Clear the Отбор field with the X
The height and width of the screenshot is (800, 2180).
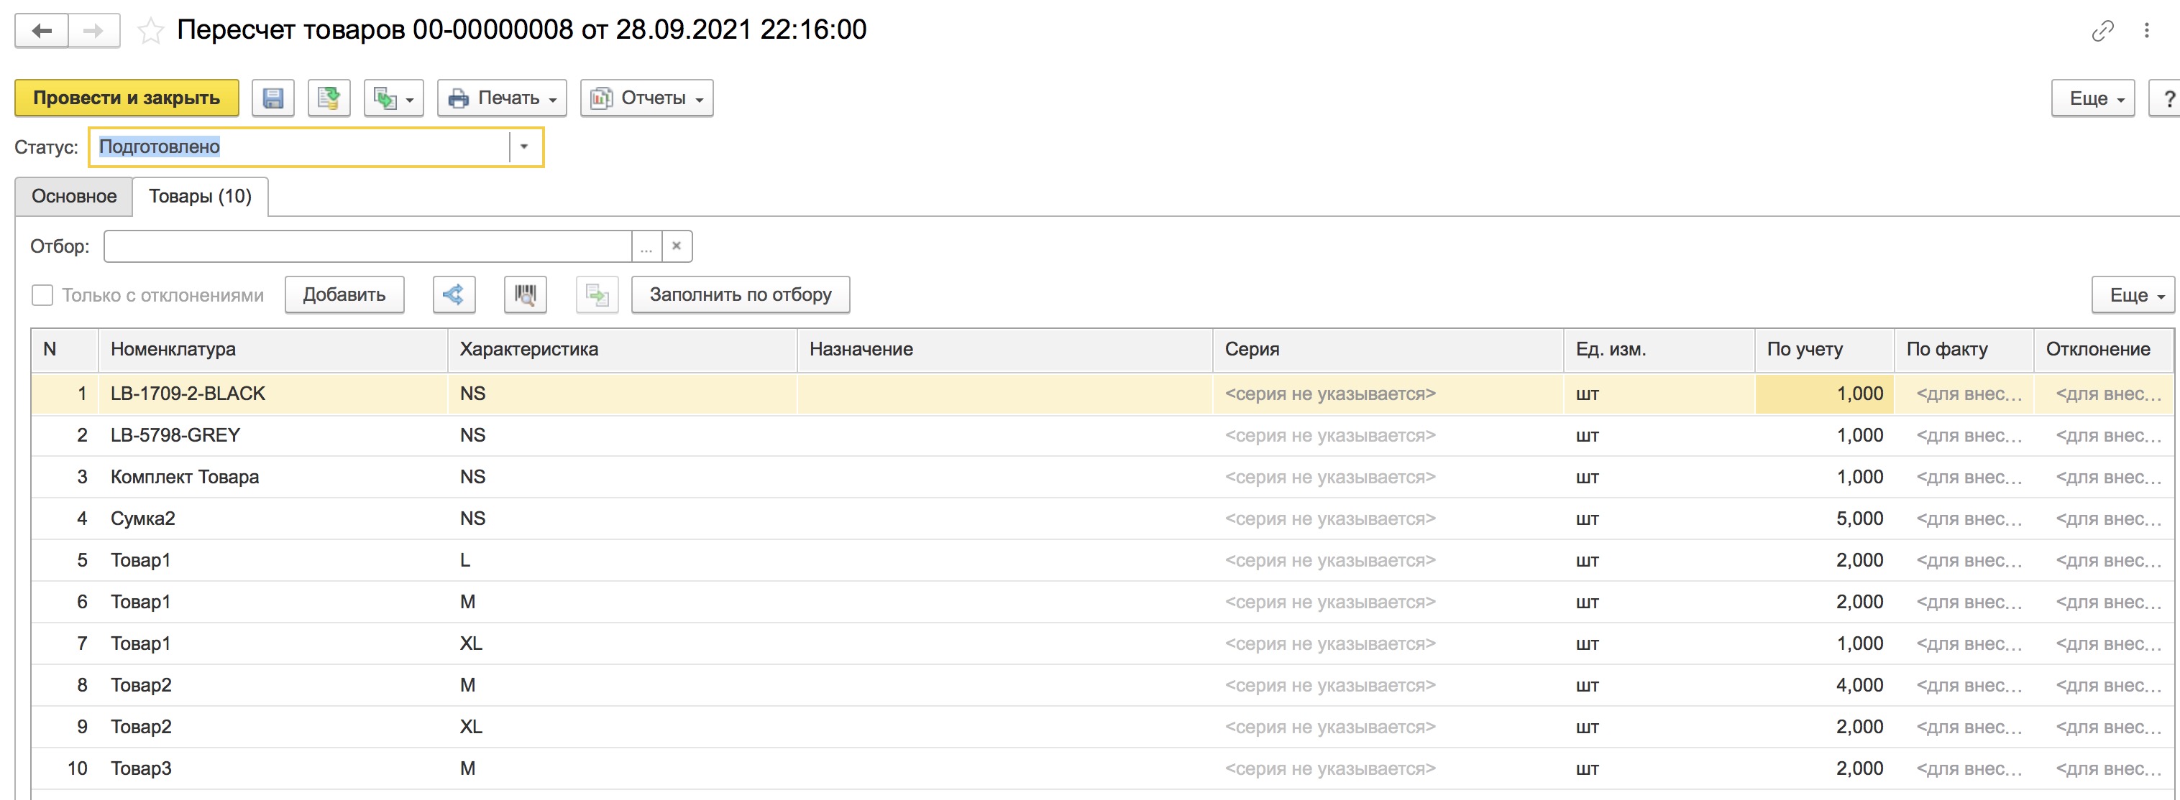[x=676, y=246]
